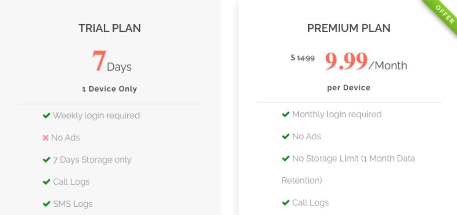Viewport: 457px width, 215px height.
Task: Click the large red 7 Days figure
Action: (99, 62)
